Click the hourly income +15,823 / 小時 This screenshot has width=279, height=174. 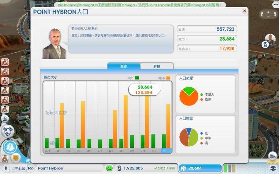(165, 168)
